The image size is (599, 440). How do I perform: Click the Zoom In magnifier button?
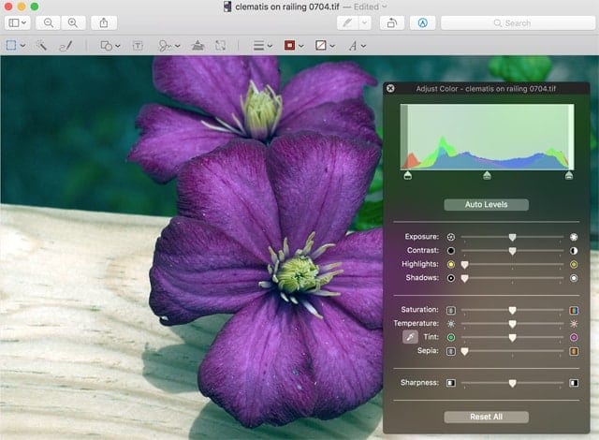click(72, 22)
